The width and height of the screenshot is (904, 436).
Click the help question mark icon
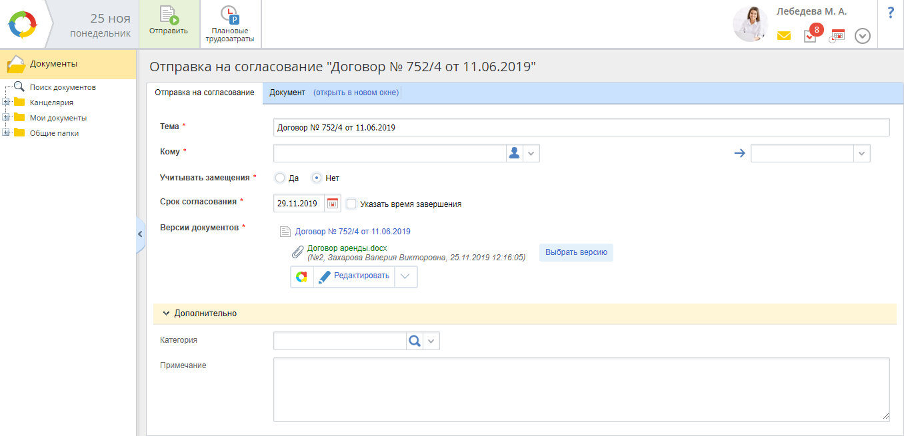point(891,13)
